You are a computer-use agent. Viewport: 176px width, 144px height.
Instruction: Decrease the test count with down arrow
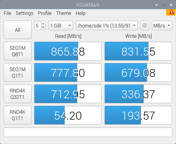(x=43, y=27)
